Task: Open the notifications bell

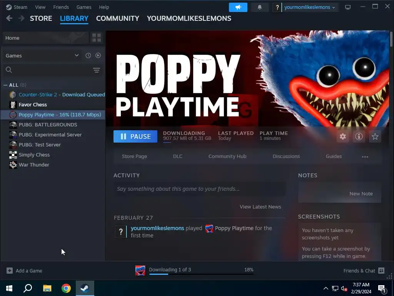Action: 260,7
